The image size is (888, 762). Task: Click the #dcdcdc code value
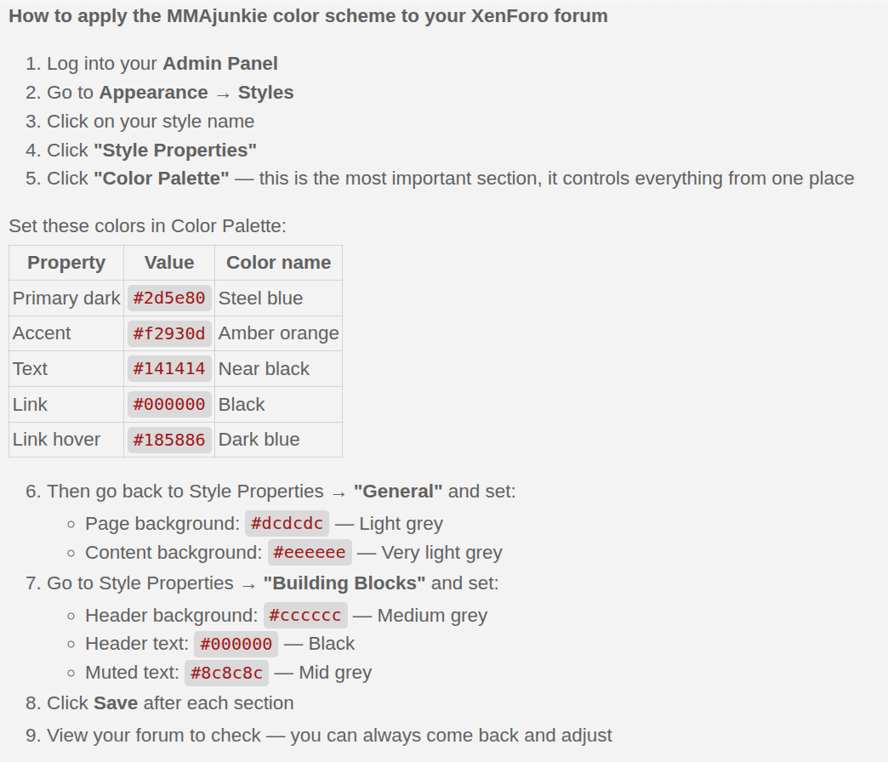[287, 524]
